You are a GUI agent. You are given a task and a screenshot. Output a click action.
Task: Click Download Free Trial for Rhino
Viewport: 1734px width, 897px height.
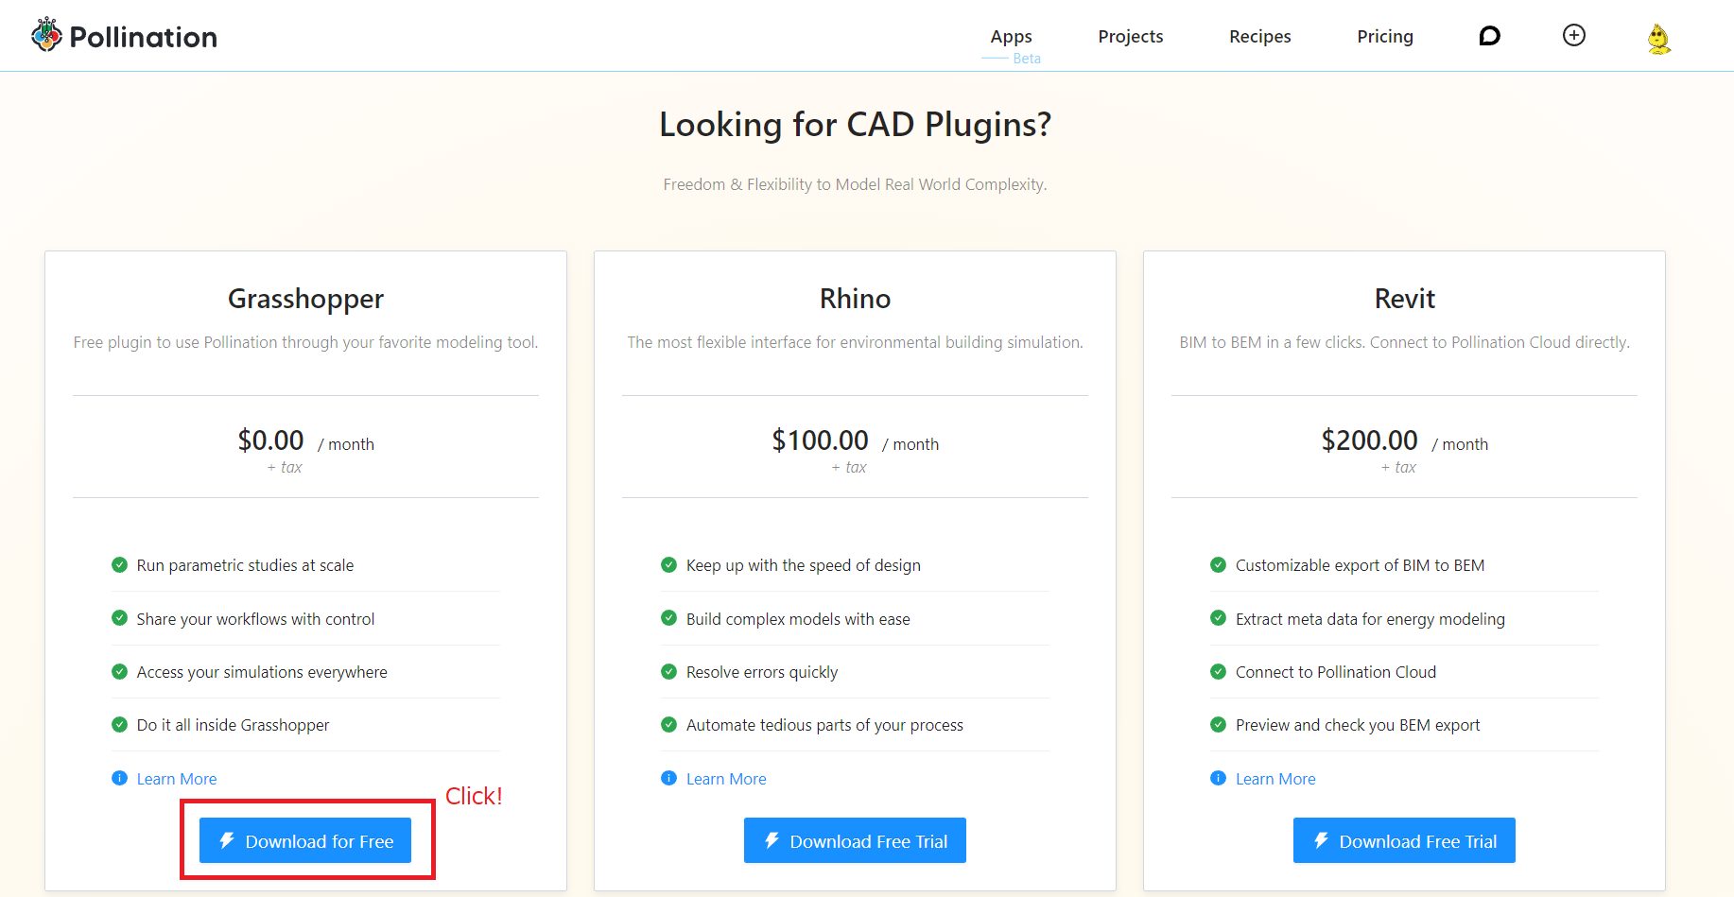click(855, 840)
